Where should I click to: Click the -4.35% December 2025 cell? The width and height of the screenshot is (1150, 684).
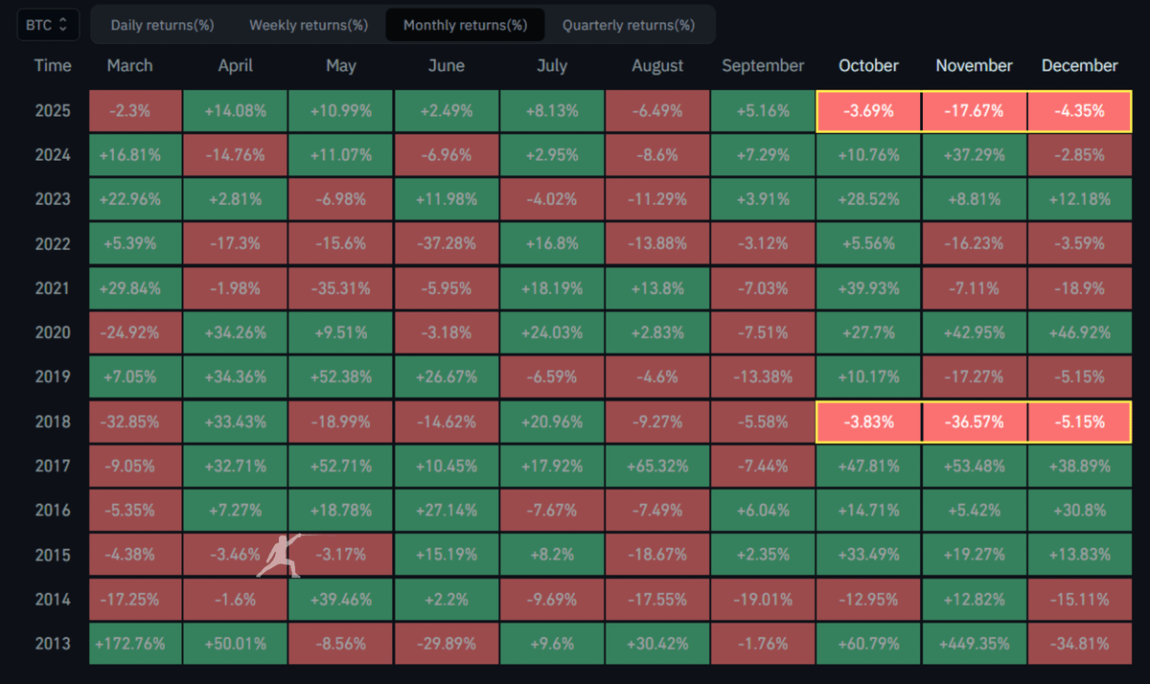pyautogui.click(x=1079, y=111)
